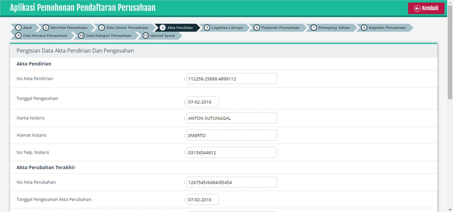Open step 2 Identitas Perusahaan
The image size is (453, 212).
point(65,28)
